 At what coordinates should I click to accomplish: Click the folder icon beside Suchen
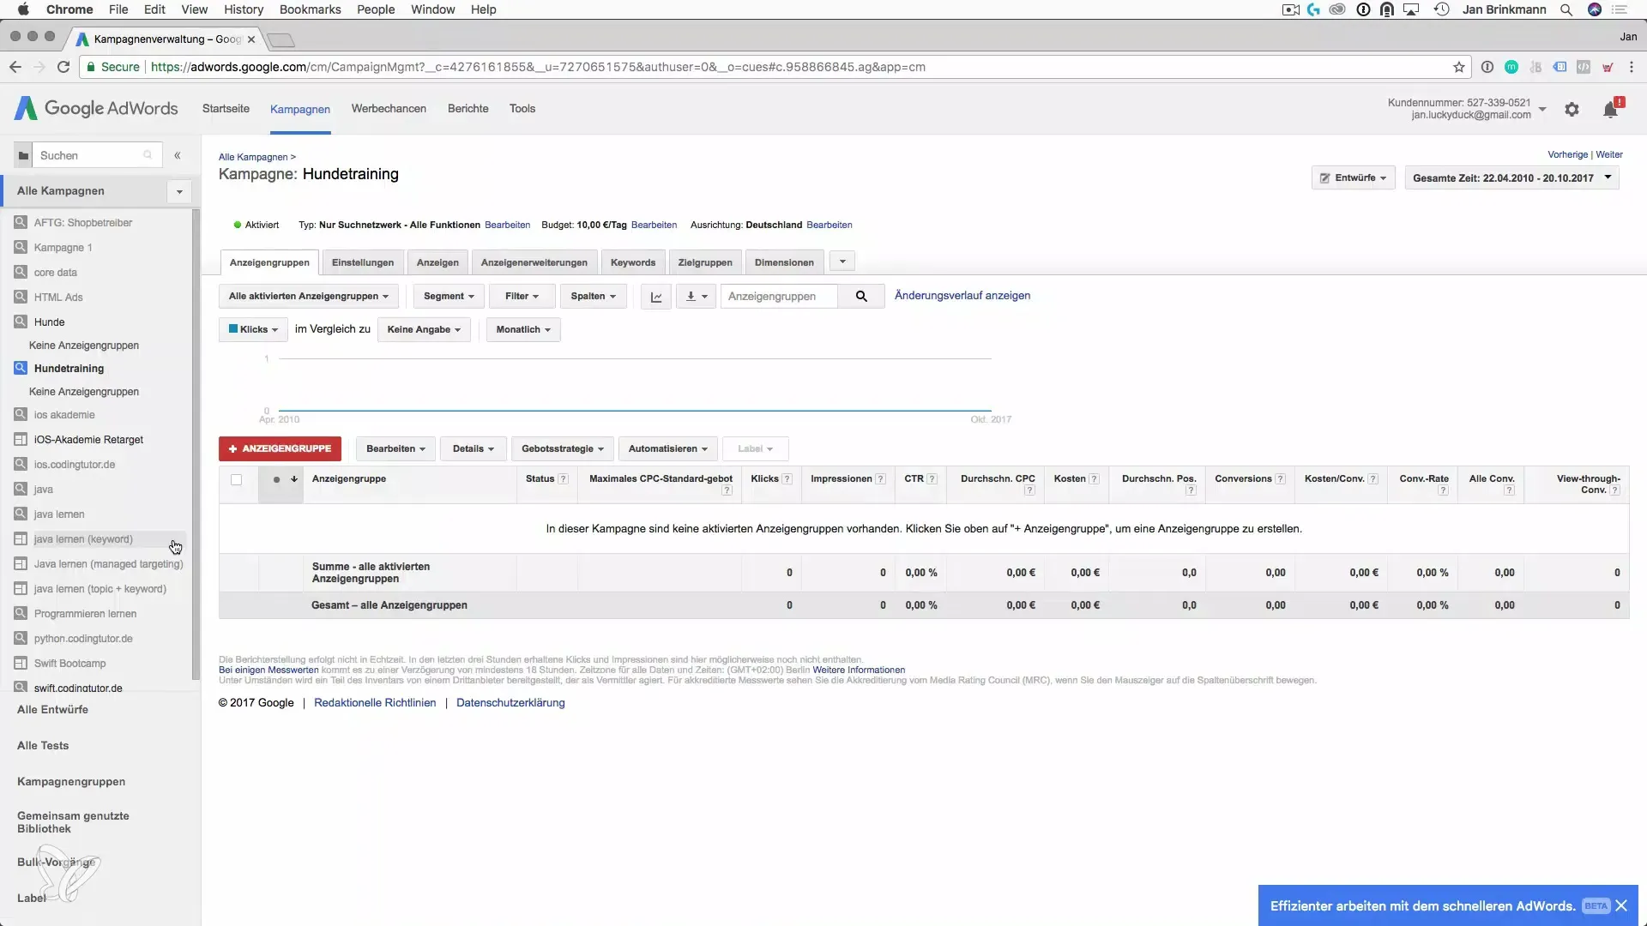click(23, 156)
